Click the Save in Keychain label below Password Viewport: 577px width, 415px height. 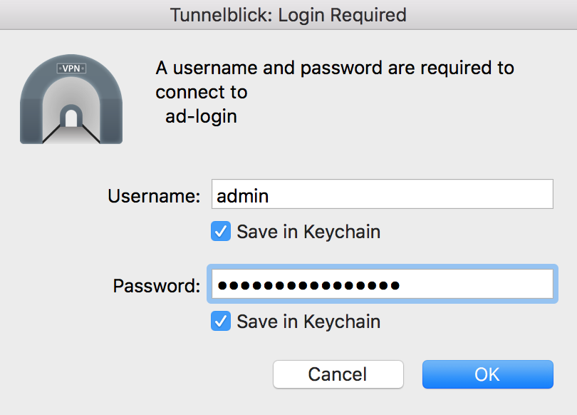coord(308,322)
